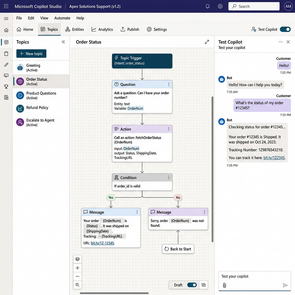This screenshot has height=295, width=295.
Task: Click the zoom in plus icon
Action: 77,268
